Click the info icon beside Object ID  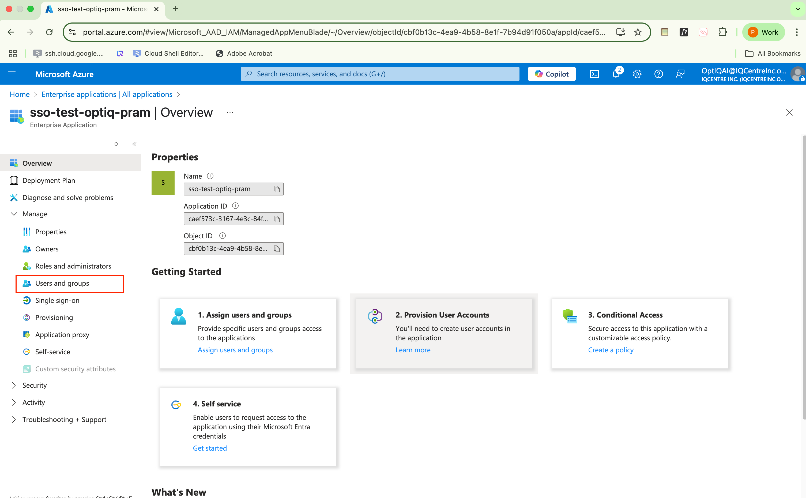point(223,236)
